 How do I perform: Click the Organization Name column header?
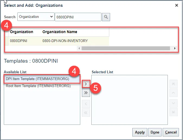coord(60,32)
